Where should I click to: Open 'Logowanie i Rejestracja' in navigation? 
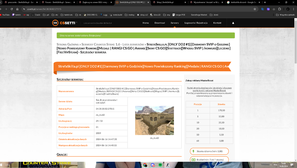tap(196, 23)
